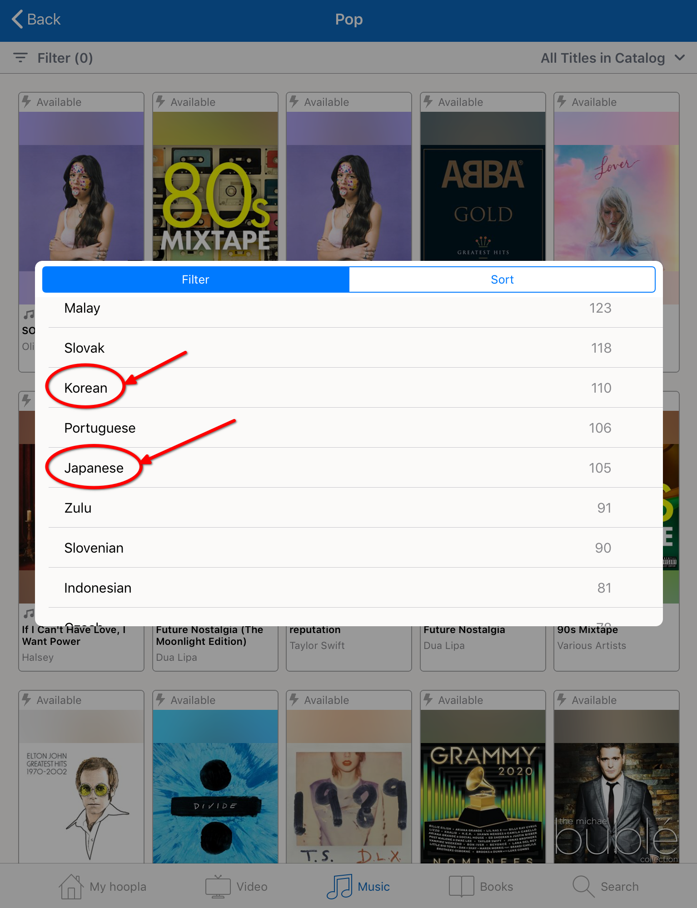The width and height of the screenshot is (697, 908).
Task: Choose Portuguese language filter
Action: click(100, 428)
